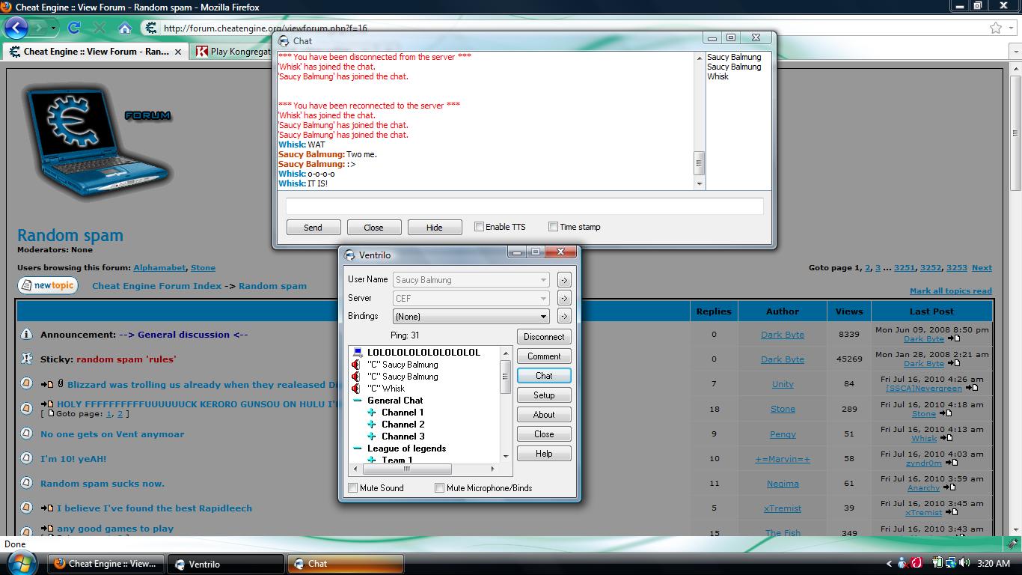1022x575 pixels.
Task: Click the Sticky topic icon for random spam rules
Action: click(26, 359)
